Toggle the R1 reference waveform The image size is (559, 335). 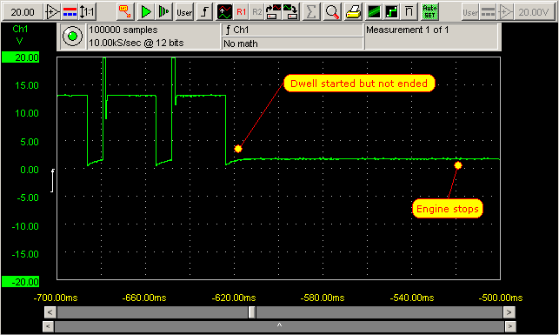(x=242, y=12)
